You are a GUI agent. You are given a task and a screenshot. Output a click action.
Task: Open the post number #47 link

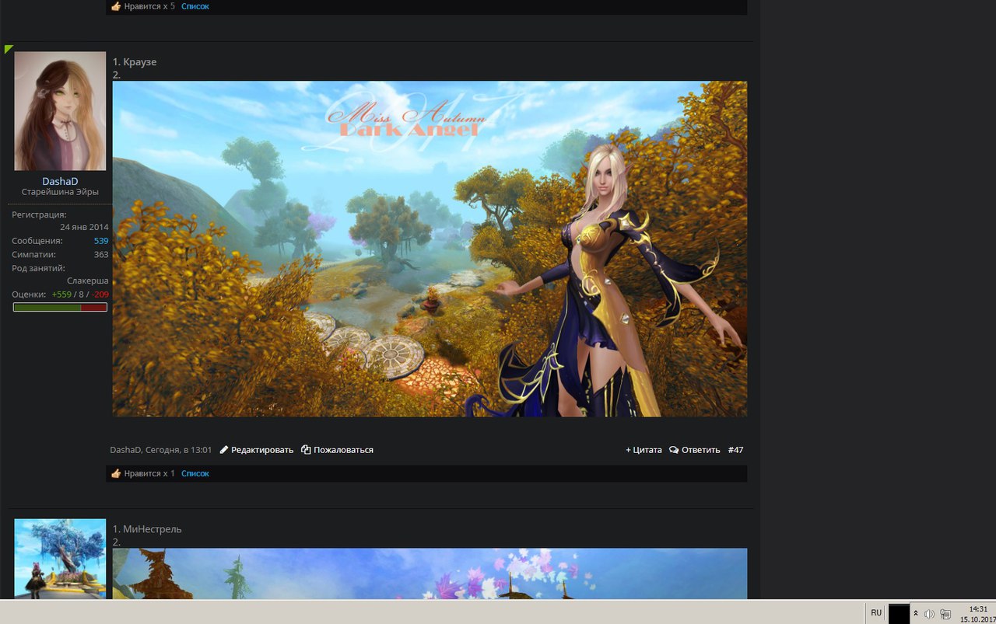[736, 450]
